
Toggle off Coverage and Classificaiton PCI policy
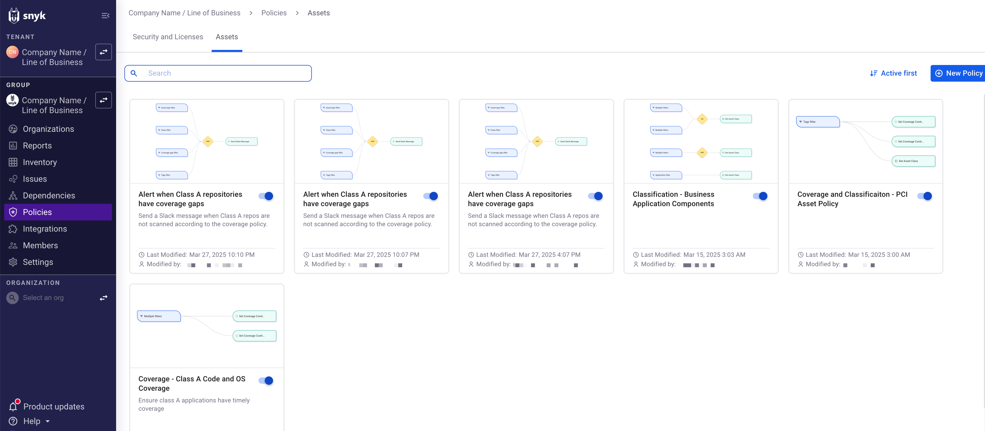point(925,196)
